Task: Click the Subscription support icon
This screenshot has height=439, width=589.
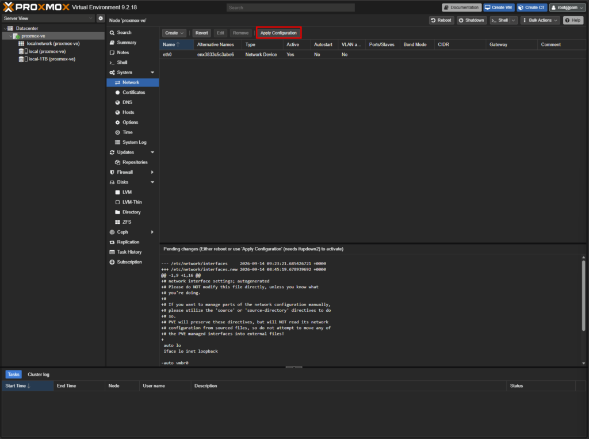Action: (x=112, y=262)
